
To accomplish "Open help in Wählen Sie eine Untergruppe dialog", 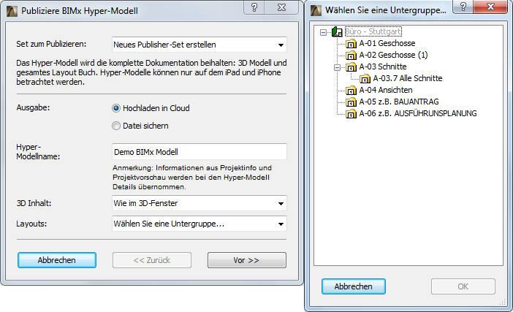I will click(x=463, y=7).
